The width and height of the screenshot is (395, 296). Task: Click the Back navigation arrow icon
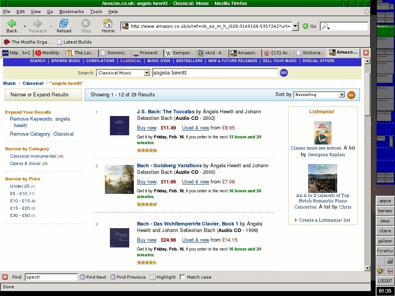coord(12,24)
